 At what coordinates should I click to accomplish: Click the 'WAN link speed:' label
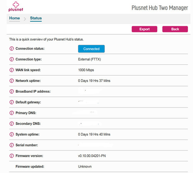[28, 70]
